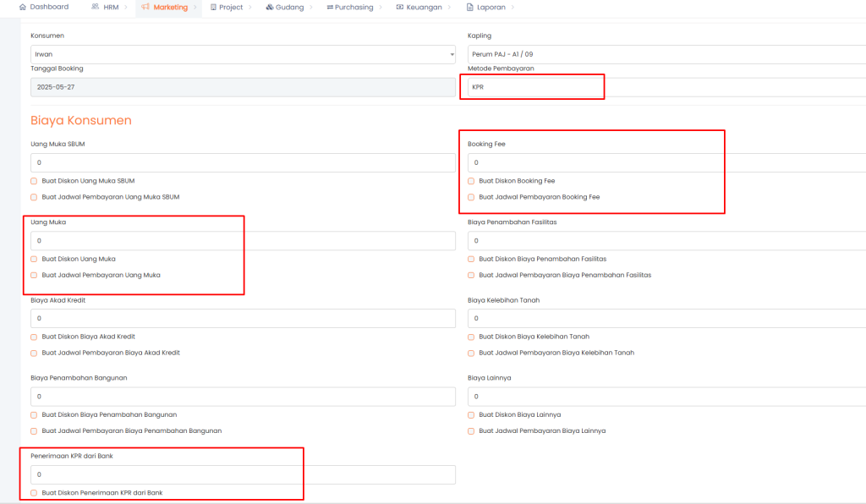
Task: Tick Buat Jadwal Pembayaran Uang Muka
Action: (34, 275)
